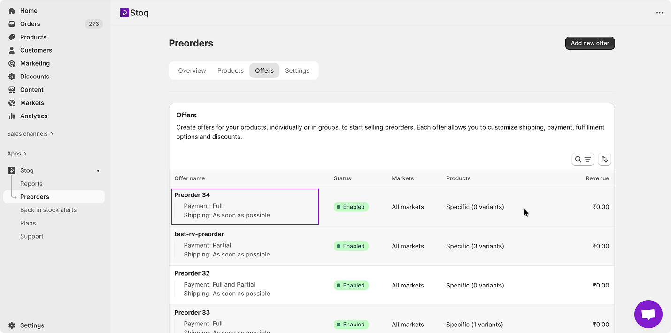The width and height of the screenshot is (671, 333).
Task: Open Support under Stoq
Action: point(32,236)
